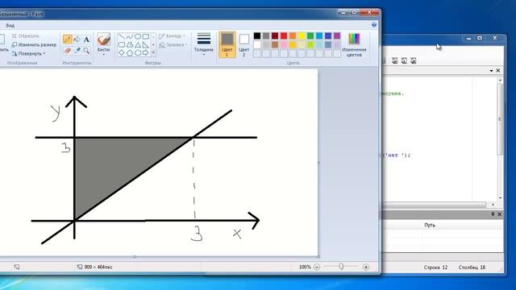Image resolution: width=516 pixels, height=290 pixels.
Task: Click the 100% zoom level text
Action: pos(305,267)
